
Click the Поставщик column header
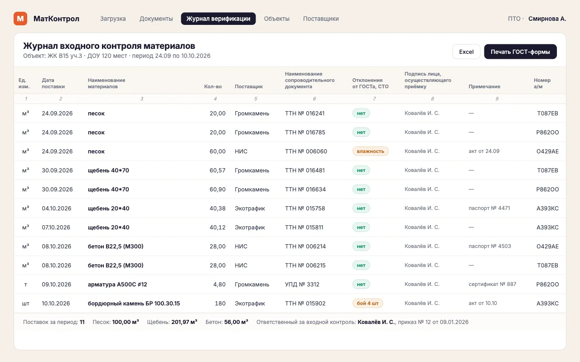click(249, 86)
